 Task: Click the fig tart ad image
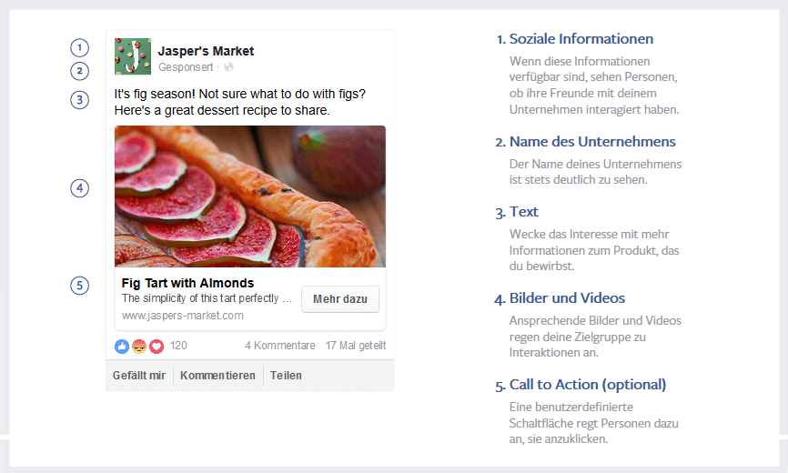coord(250,196)
